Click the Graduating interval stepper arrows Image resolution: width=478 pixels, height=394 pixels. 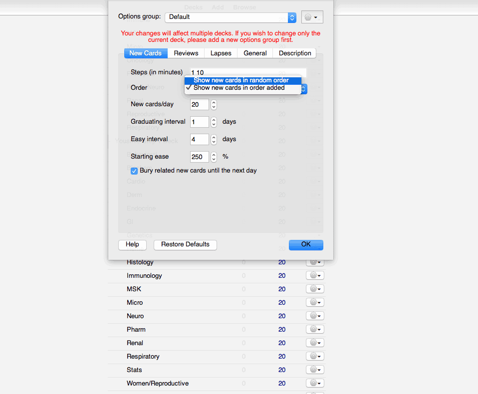point(214,122)
